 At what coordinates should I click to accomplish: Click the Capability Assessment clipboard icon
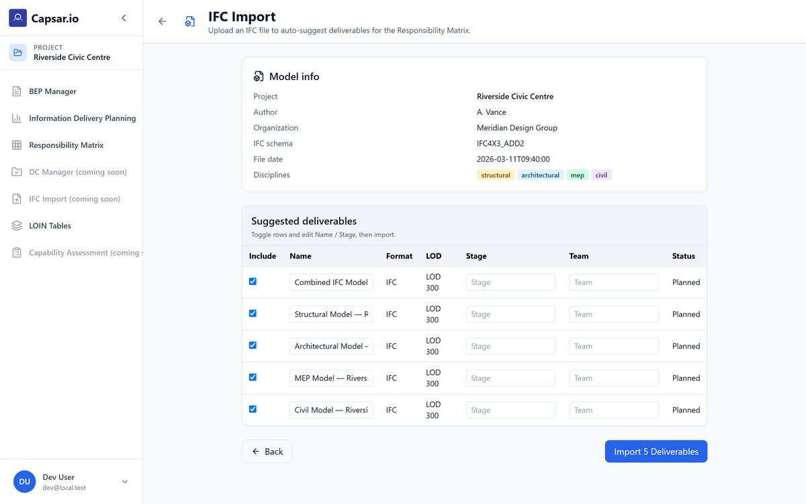tap(17, 253)
